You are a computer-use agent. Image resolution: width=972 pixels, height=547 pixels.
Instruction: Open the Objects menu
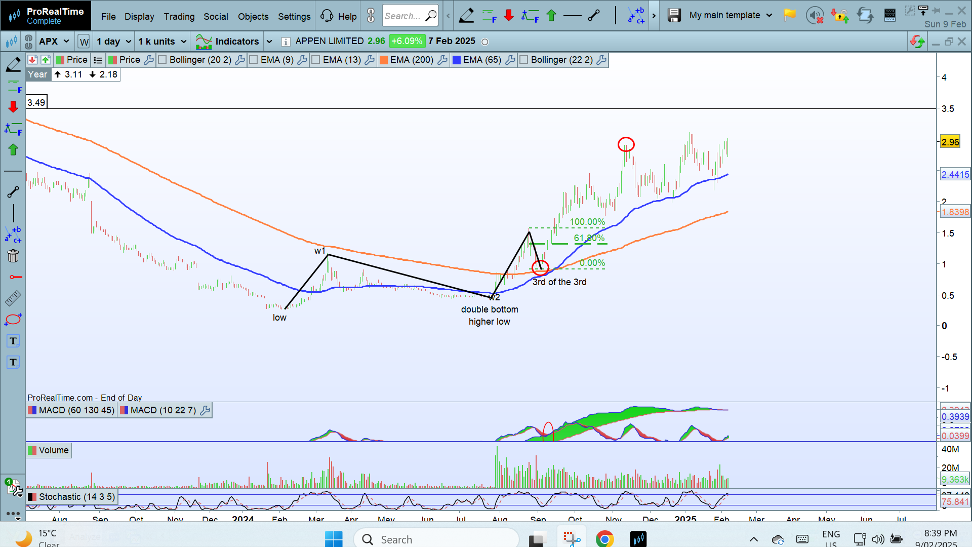click(x=253, y=16)
